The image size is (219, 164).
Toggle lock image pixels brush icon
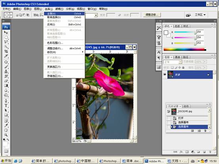click(176, 68)
